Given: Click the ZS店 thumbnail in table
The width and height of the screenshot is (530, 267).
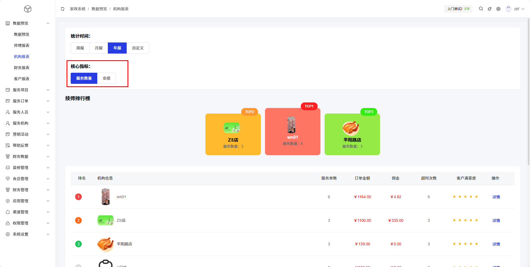Looking at the screenshot, I should [106, 220].
